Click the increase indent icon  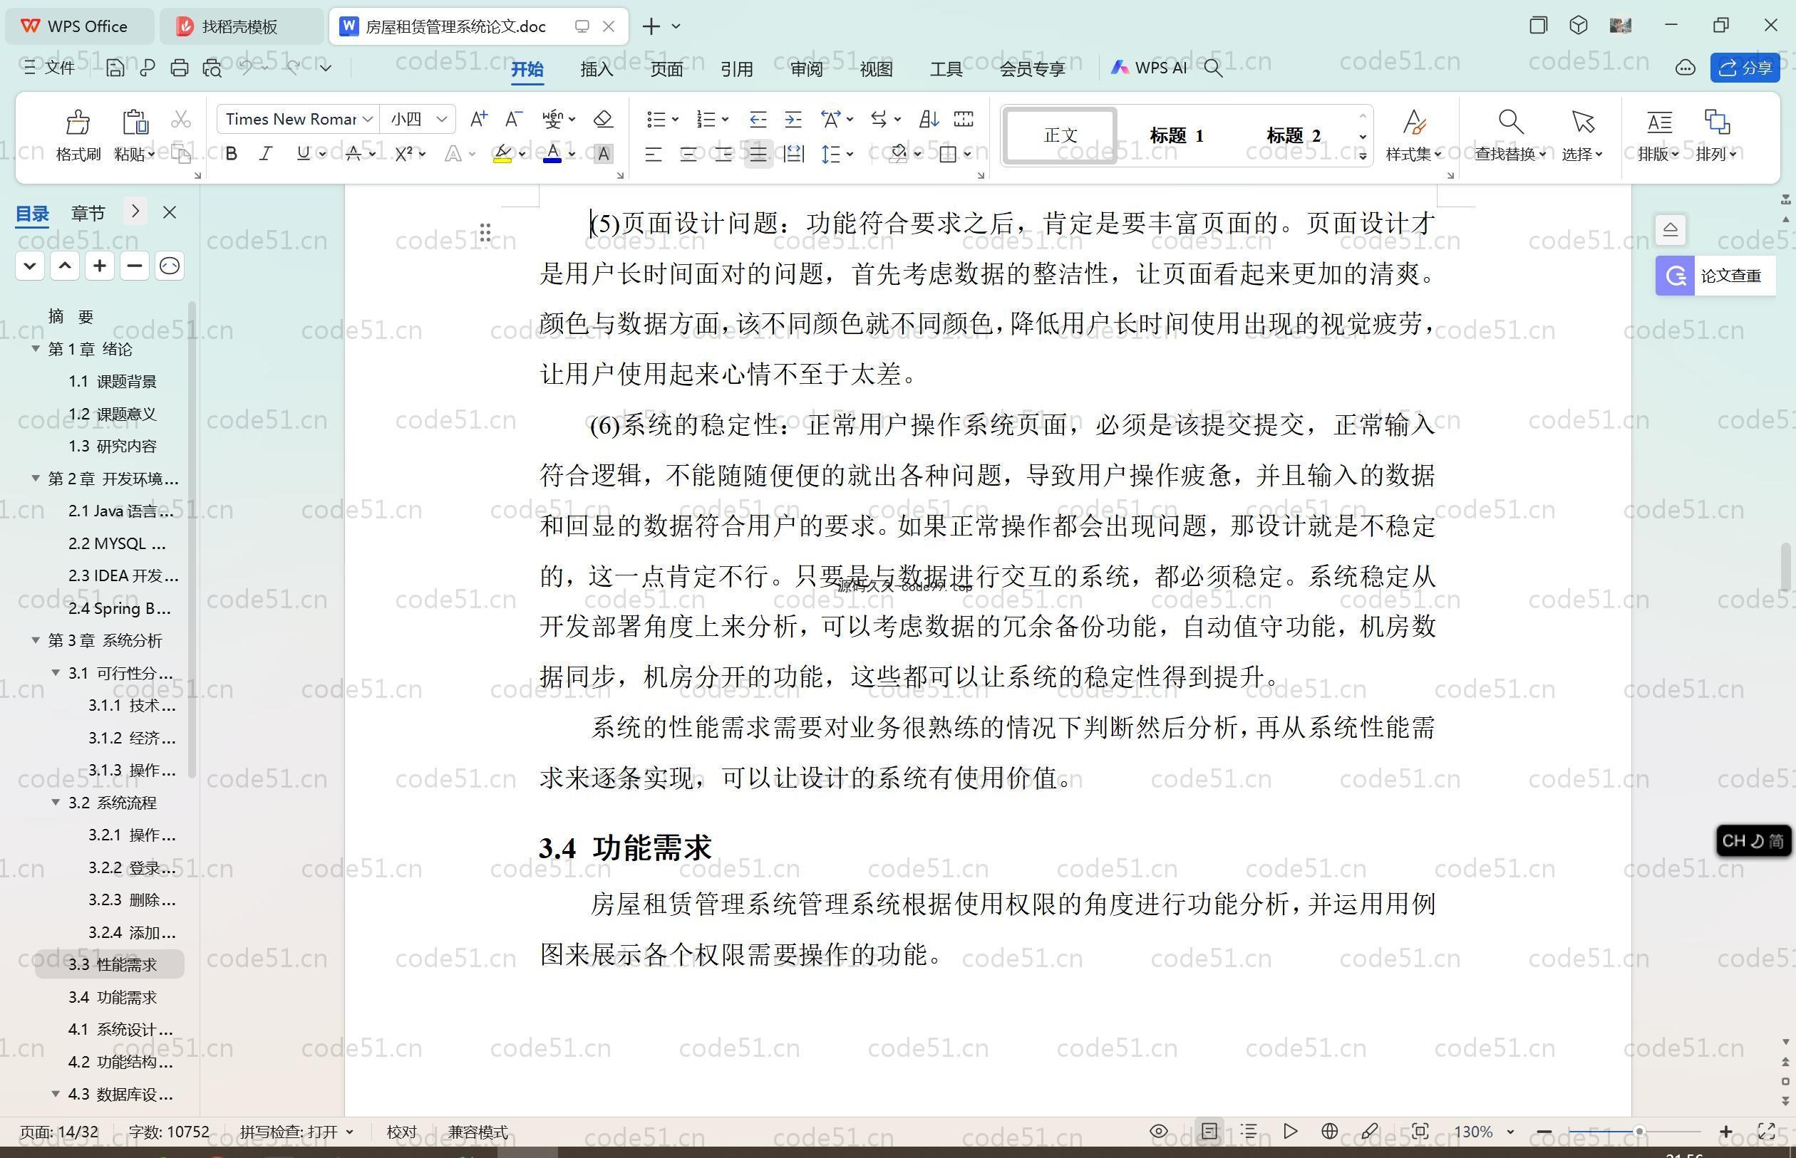793,119
